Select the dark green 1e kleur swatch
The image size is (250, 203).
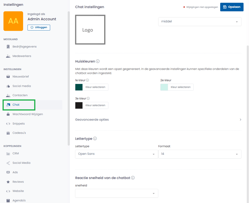point(79,87)
